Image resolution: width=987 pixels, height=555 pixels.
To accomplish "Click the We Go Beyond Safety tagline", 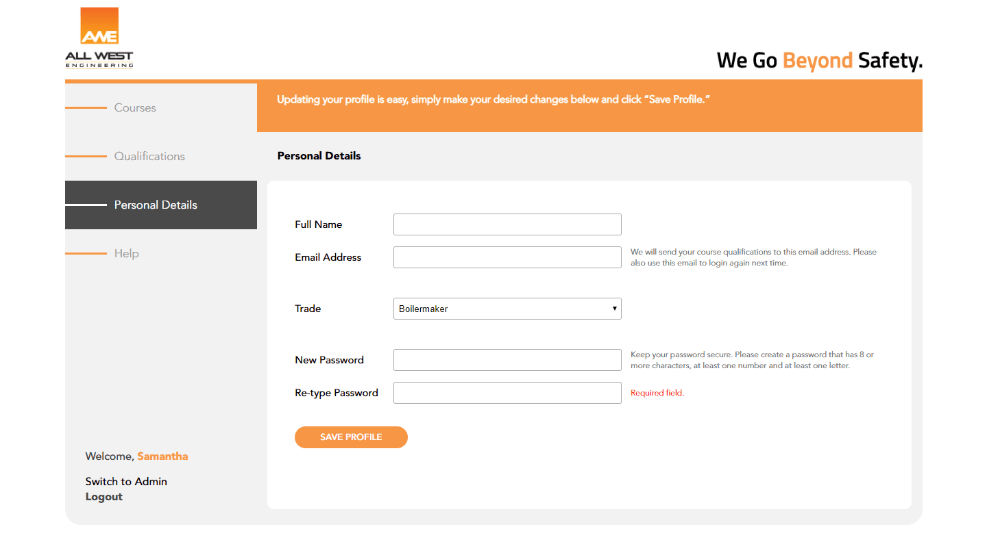I will coord(819,61).
